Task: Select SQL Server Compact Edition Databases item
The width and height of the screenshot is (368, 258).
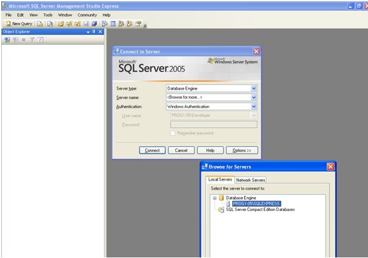Action: click(260, 209)
